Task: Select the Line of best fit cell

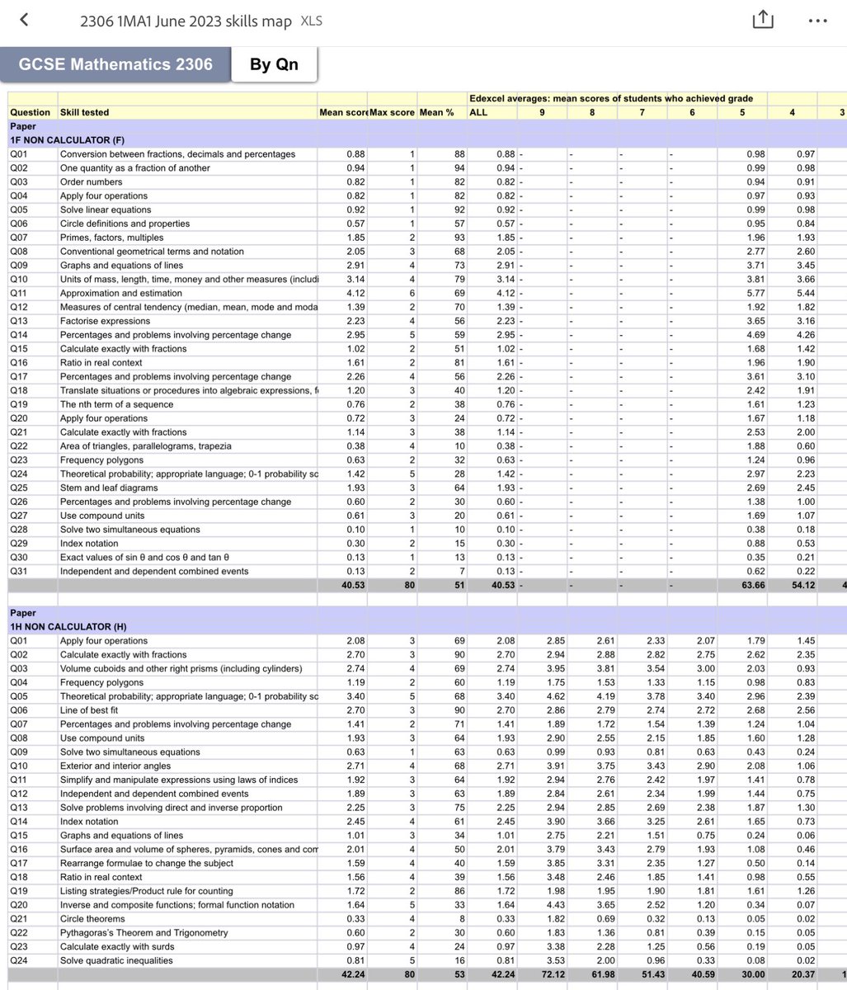Action: 187,710
